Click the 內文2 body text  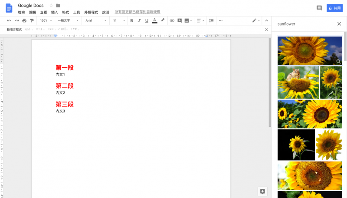60,92
